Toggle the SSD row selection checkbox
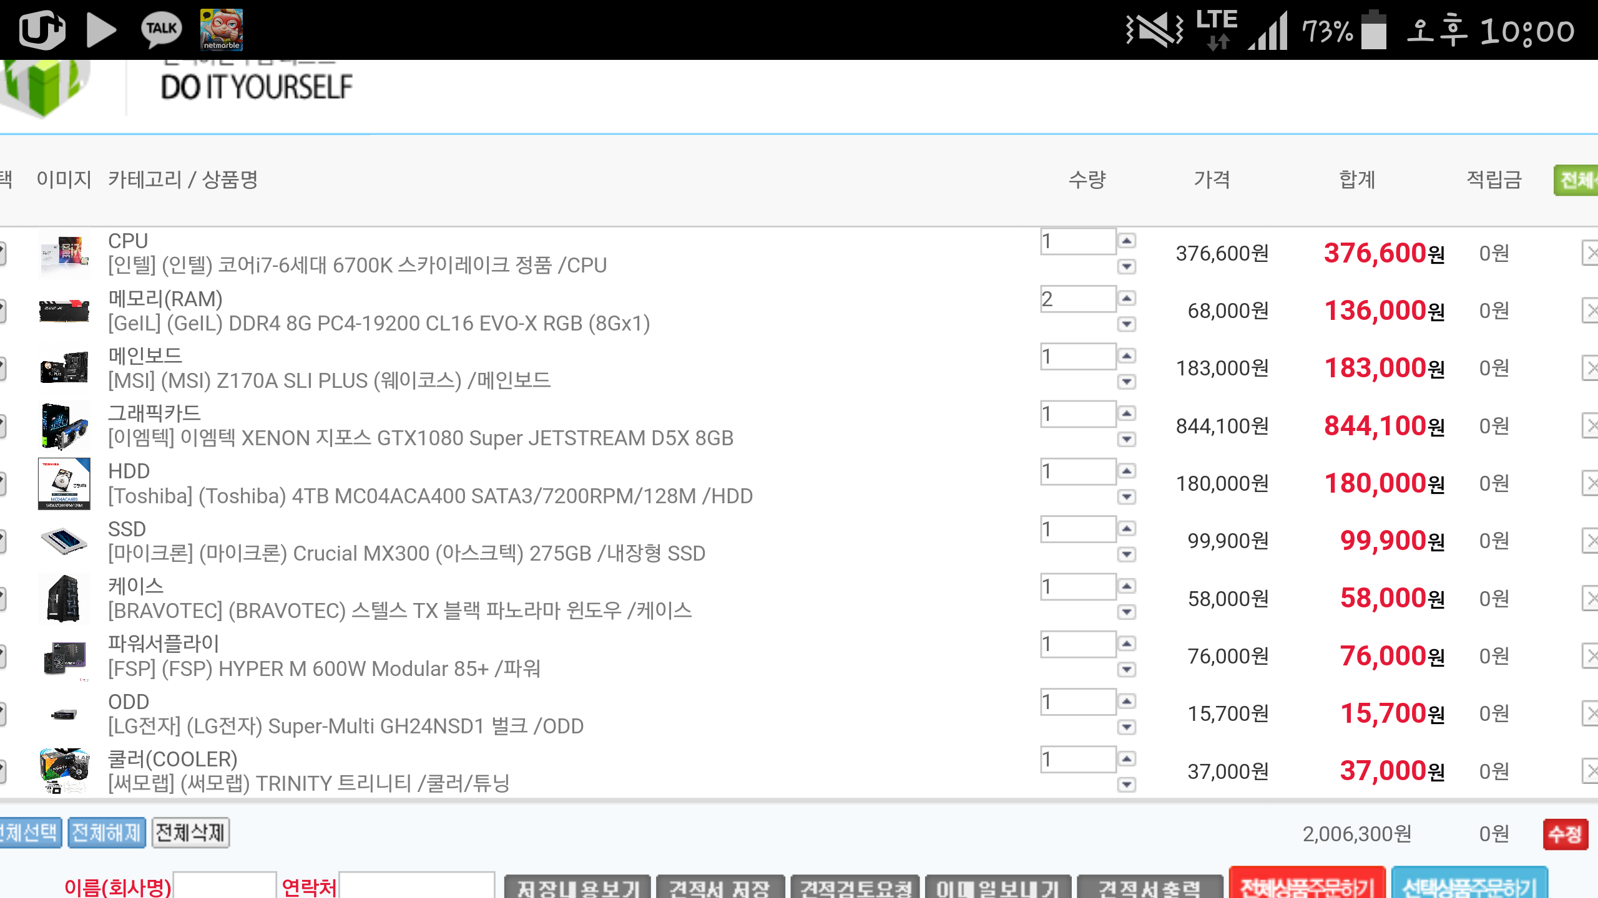The height and width of the screenshot is (898, 1598). click(2, 541)
